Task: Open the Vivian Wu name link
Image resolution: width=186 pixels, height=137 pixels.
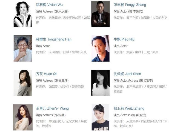Action: coord(49,5)
